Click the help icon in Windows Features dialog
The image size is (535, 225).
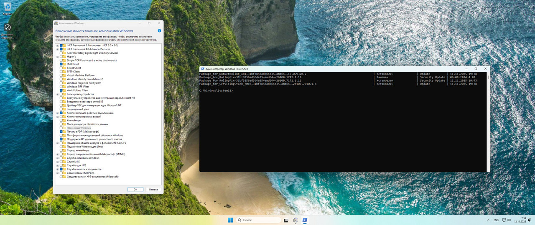[159, 31]
